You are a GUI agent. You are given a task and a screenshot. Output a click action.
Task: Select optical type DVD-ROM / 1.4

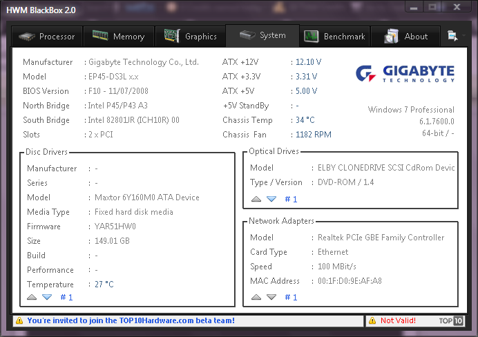coord(345,182)
